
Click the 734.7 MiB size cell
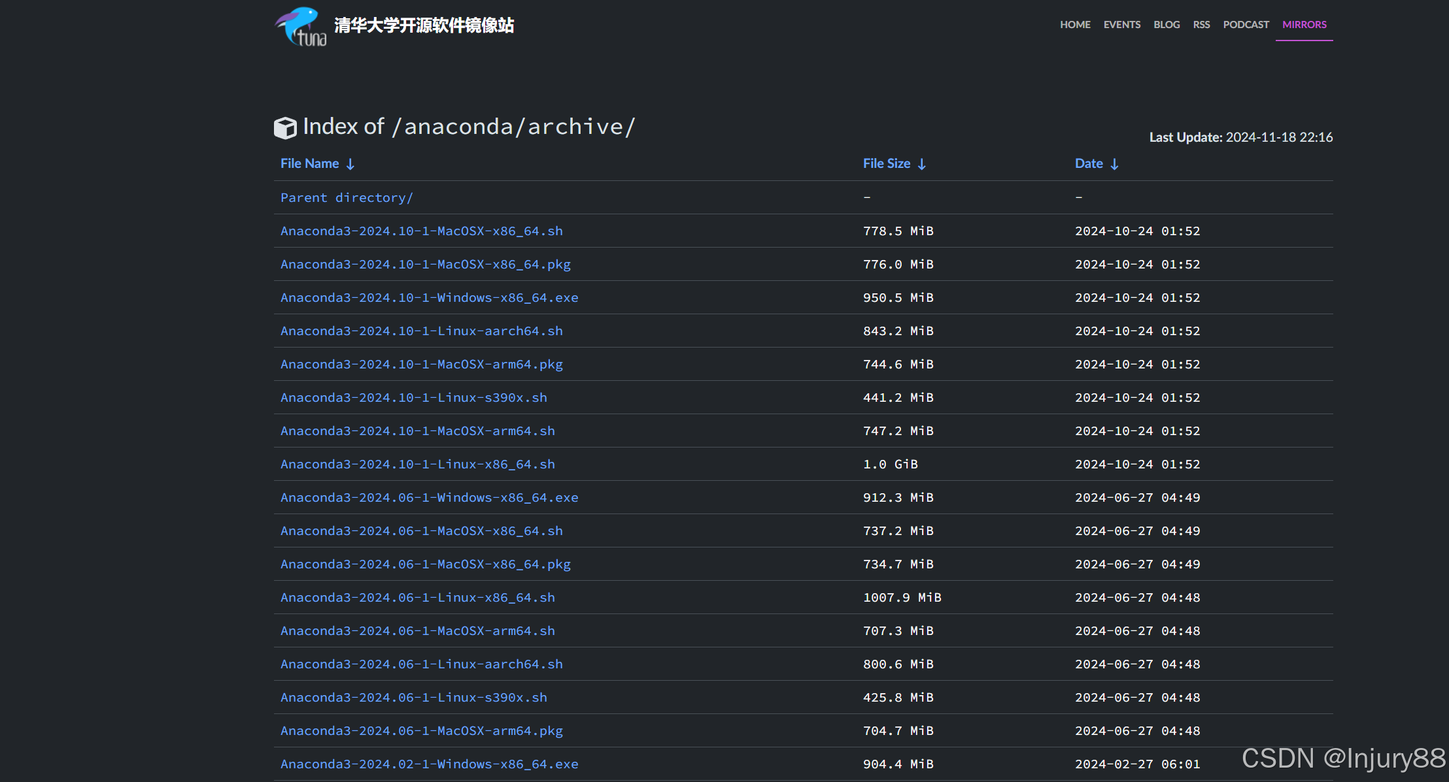pyautogui.click(x=898, y=564)
